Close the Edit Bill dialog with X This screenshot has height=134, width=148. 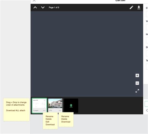pos(34,1)
